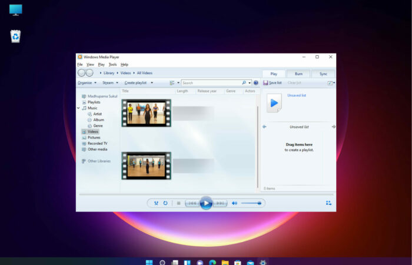Click the large play list placeholder icon

point(274,103)
